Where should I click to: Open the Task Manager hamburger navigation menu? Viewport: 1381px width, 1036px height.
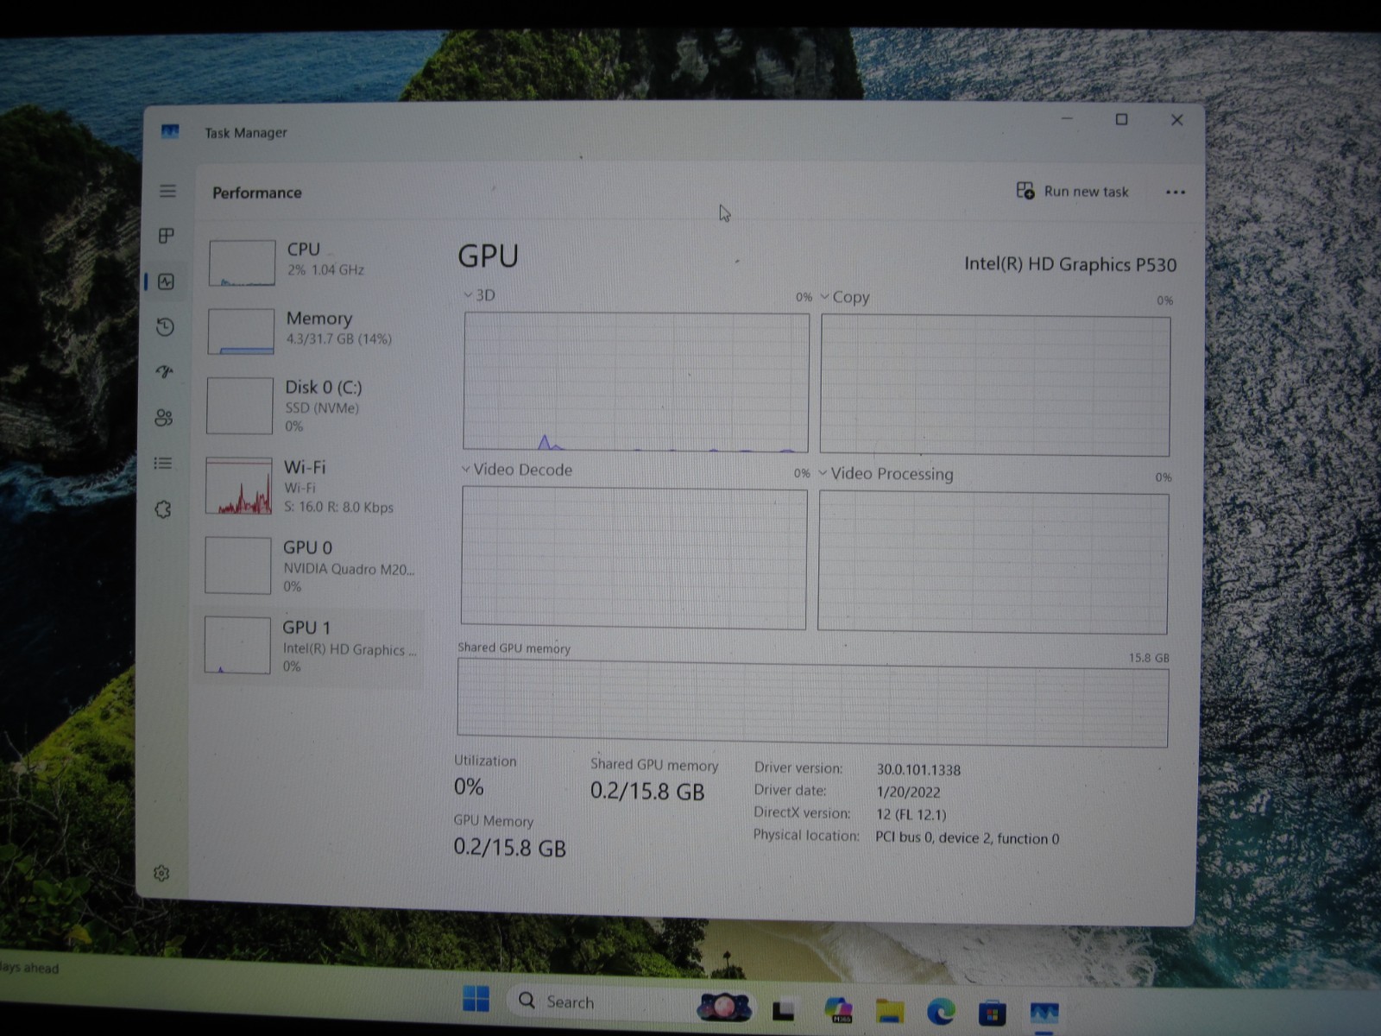(168, 191)
